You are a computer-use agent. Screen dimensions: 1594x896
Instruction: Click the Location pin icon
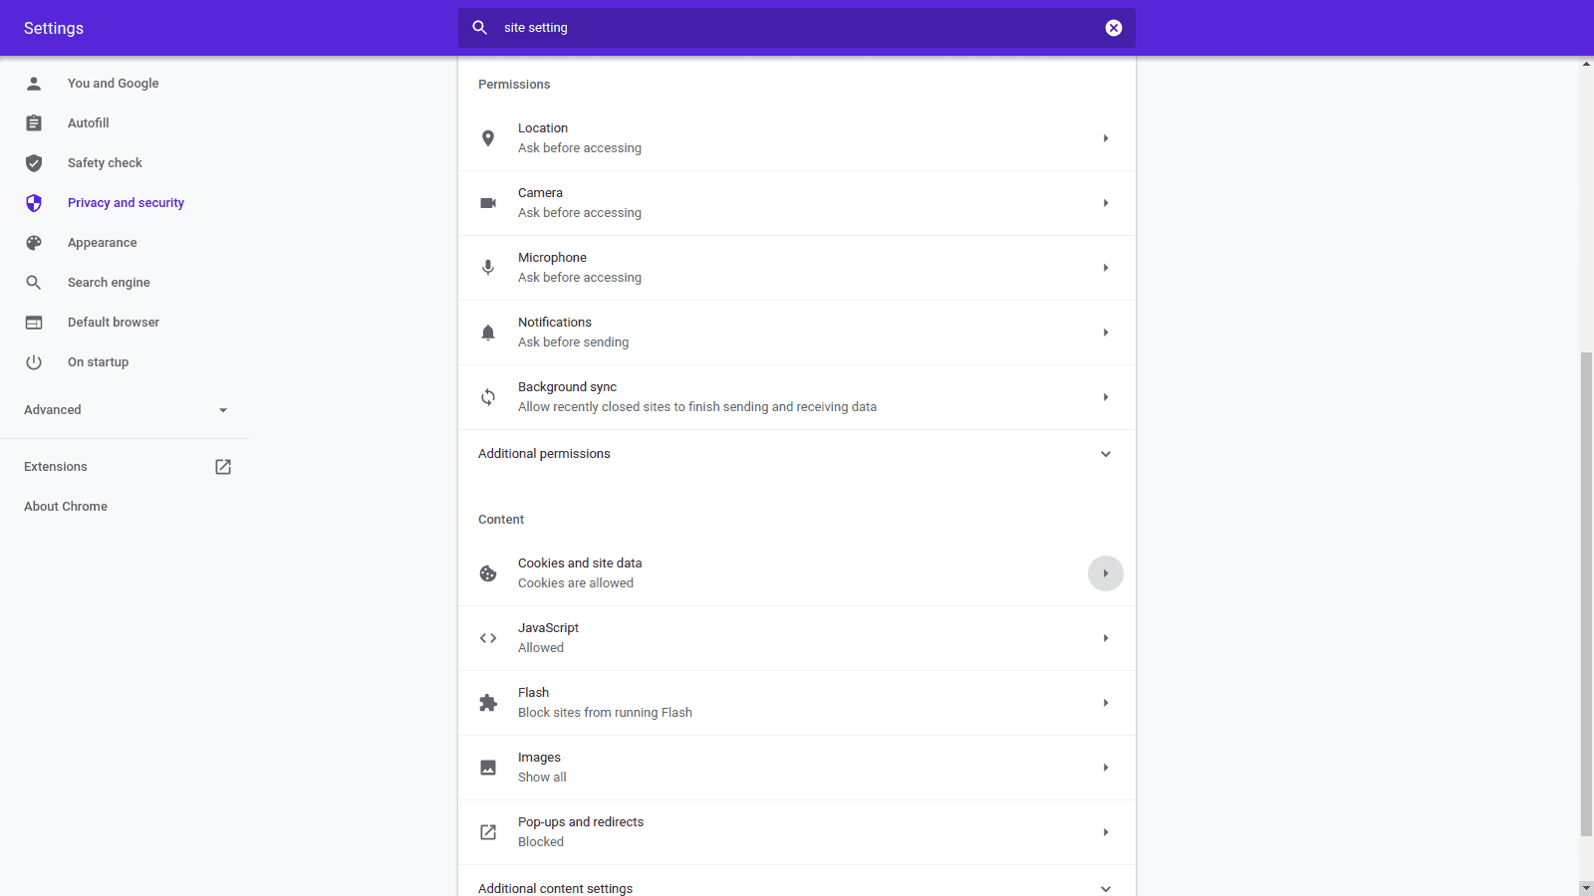pyautogui.click(x=488, y=138)
